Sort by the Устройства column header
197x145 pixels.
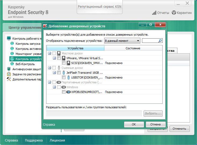(75, 48)
